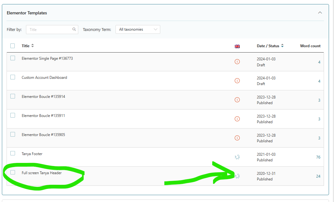Click the Taxonomy Term label
The height and width of the screenshot is (202, 334).
click(x=97, y=30)
